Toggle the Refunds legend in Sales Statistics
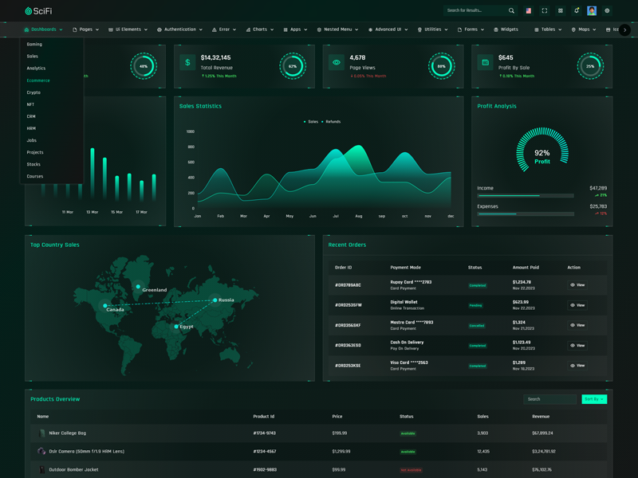The image size is (638, 478). click(331, 122)
